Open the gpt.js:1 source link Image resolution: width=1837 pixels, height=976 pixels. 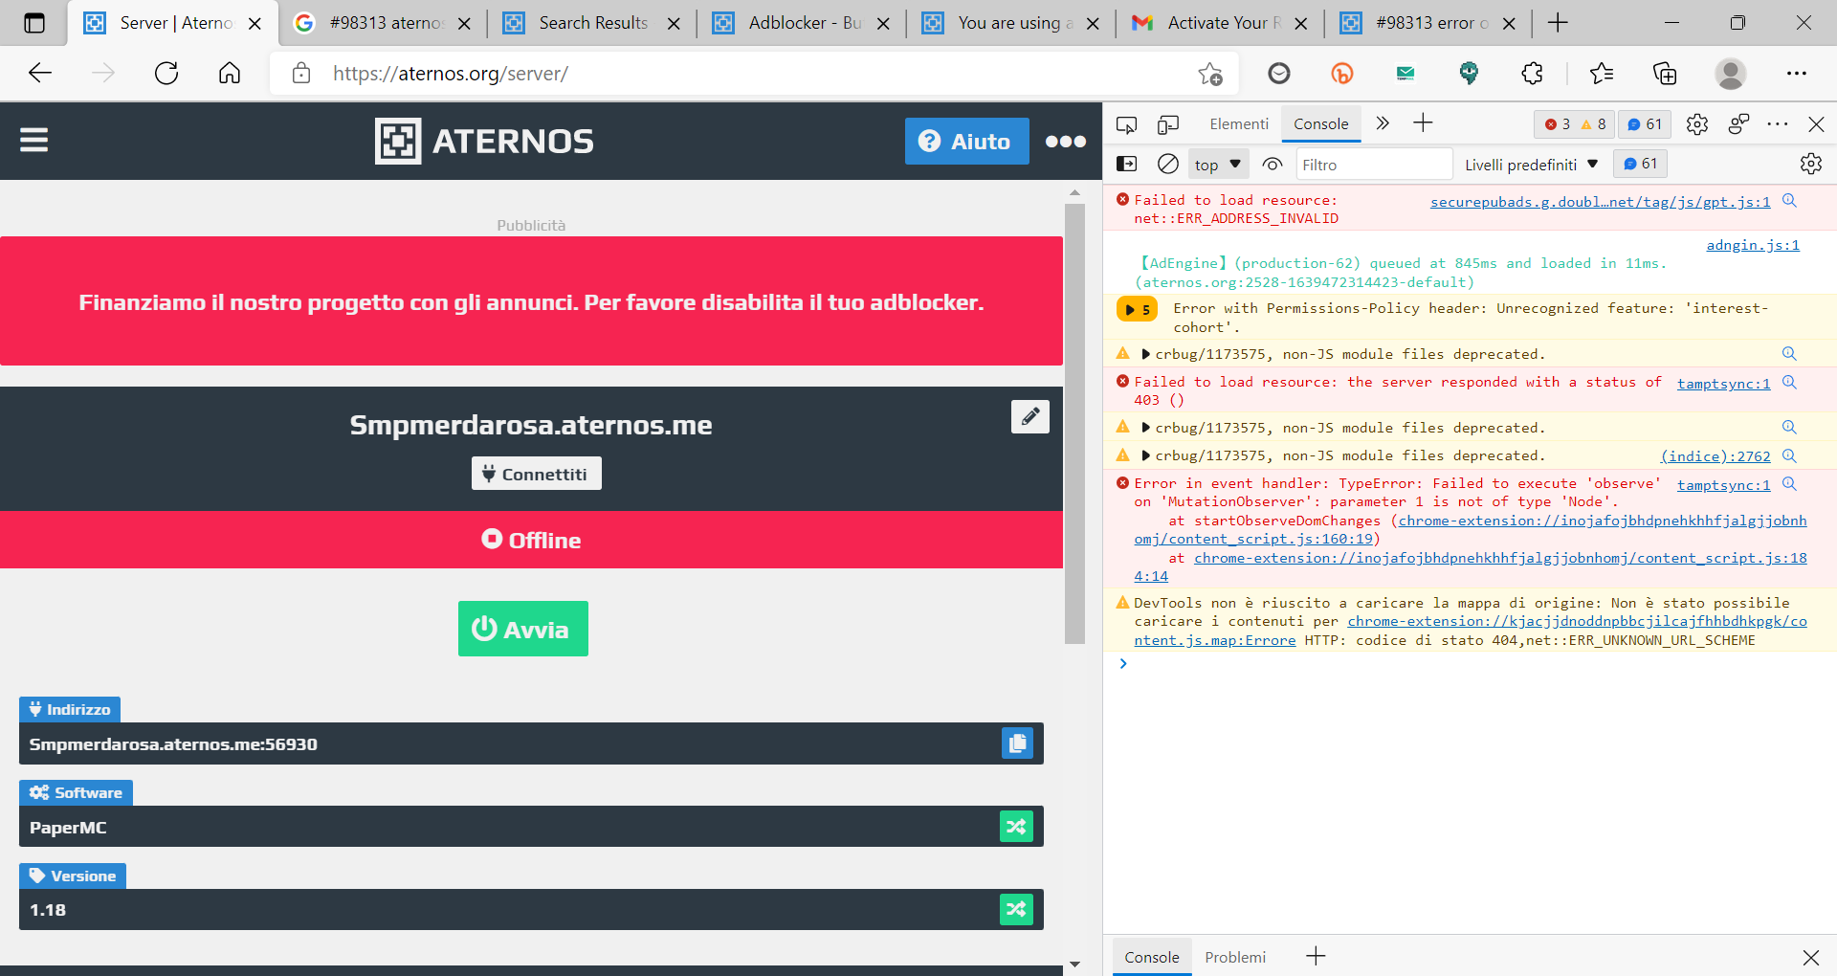tap(1600, 202)
